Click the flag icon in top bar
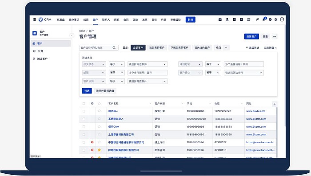 (x=257, y=20)
